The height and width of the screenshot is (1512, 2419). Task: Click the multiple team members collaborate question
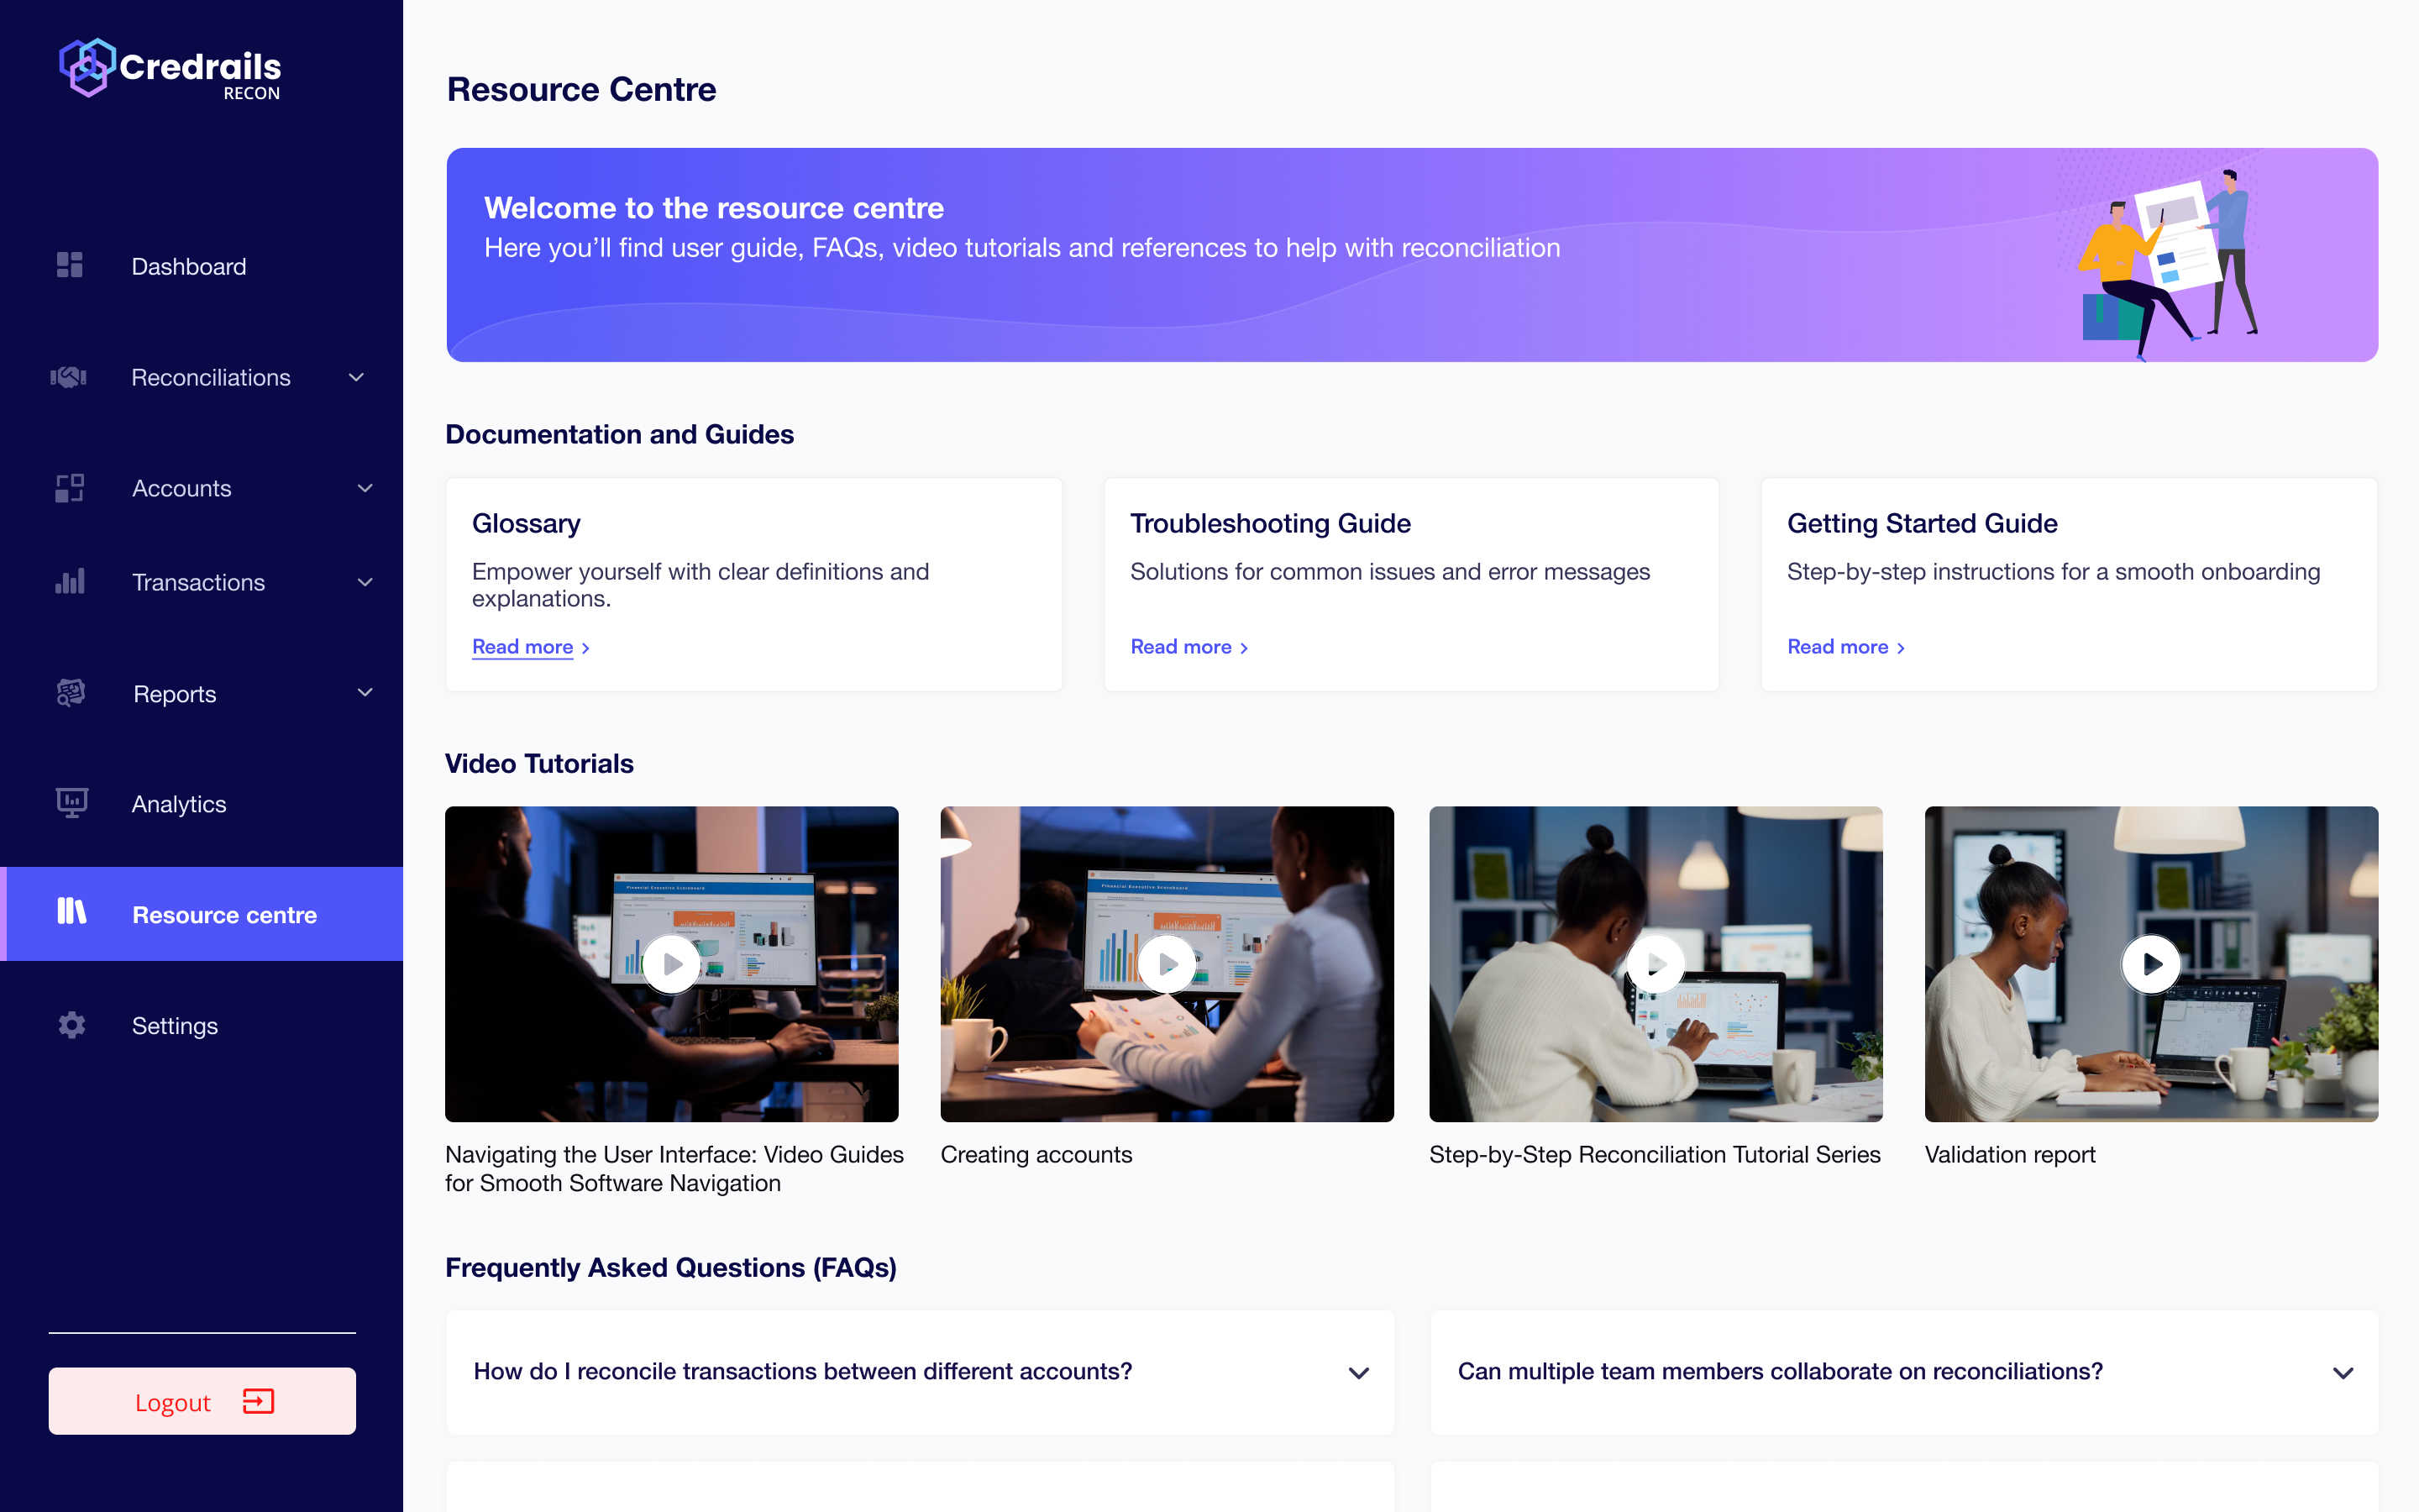point(1781,1371)
